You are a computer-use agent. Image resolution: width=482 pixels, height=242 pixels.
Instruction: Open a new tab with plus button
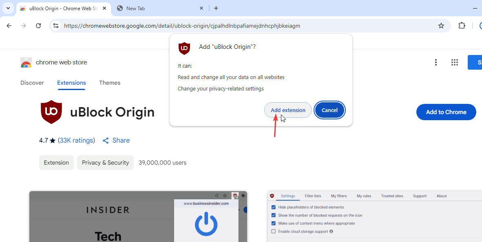point(216,8)
